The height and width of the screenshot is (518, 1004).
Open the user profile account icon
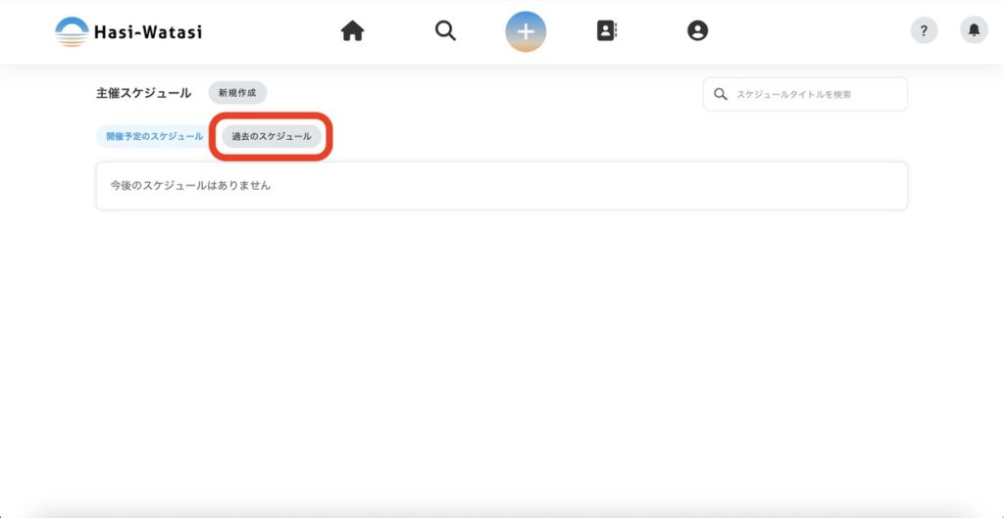[x=697, y=30]
